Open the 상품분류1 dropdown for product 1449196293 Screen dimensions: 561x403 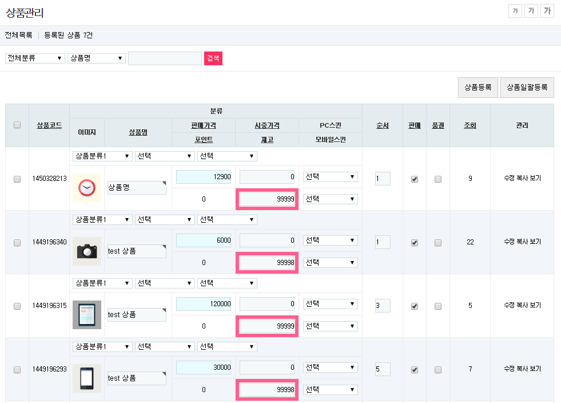coord(102,347)
